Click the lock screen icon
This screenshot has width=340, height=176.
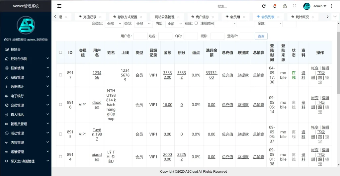tap(285, 6)
